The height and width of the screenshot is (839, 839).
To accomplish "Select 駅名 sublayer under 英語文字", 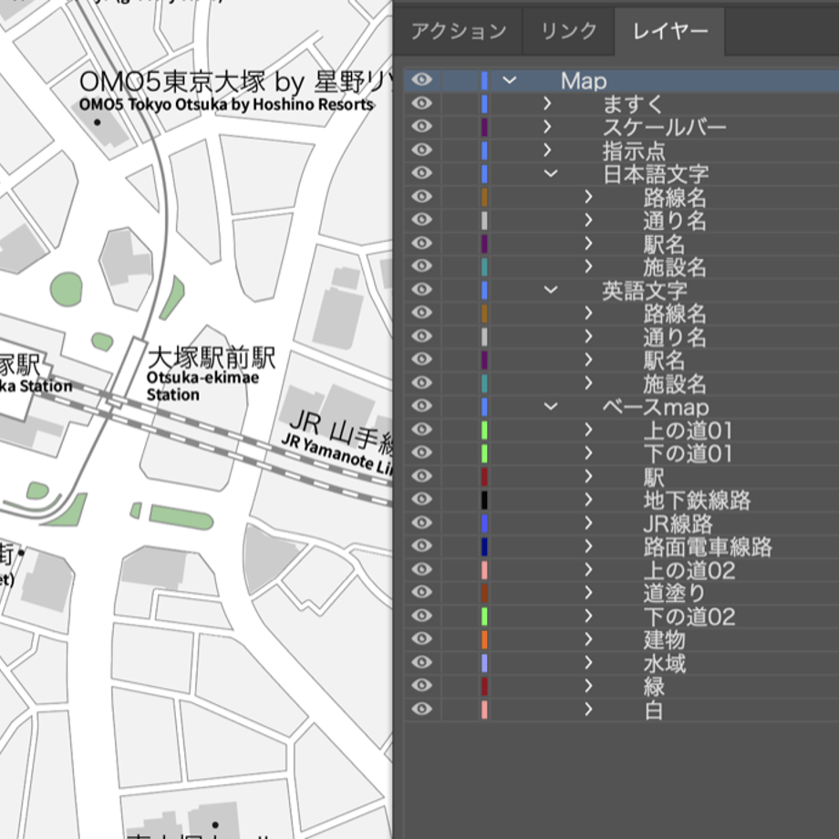I will [664, 360].
